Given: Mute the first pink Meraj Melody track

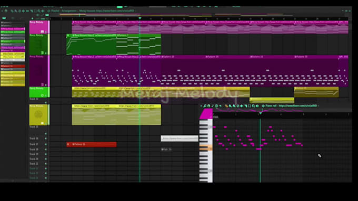Looking at the screenshot, I should pos(46,32).
